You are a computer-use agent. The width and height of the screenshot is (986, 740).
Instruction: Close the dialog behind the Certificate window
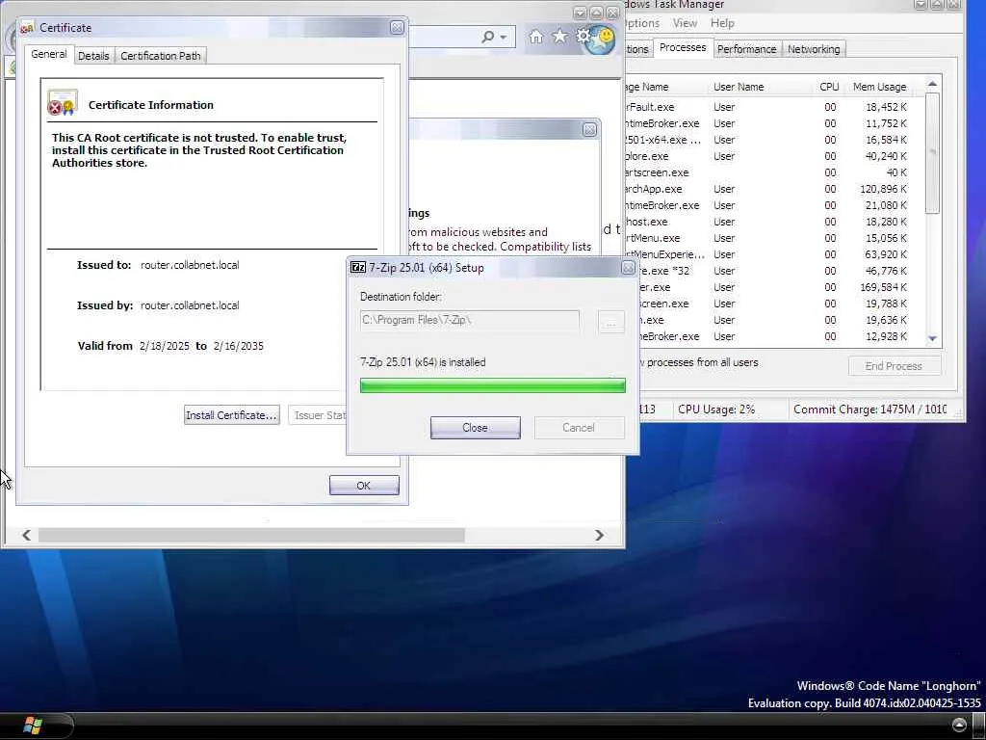click(589, 130)
